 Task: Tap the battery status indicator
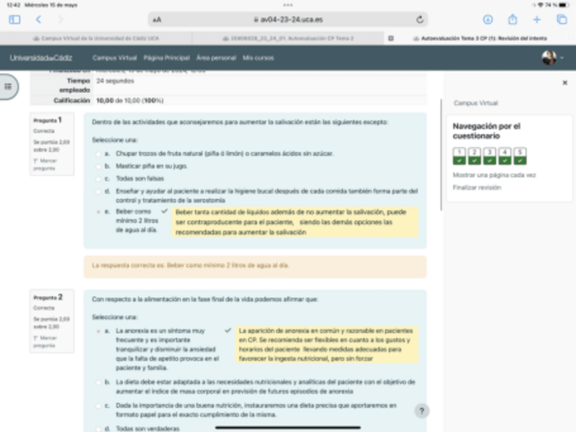(x=564, y=5)
